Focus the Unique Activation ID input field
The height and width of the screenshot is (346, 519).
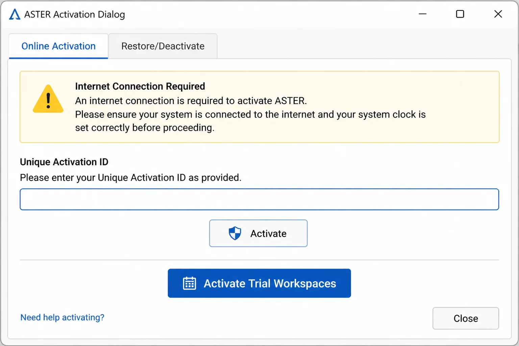(x=259, y=199)
